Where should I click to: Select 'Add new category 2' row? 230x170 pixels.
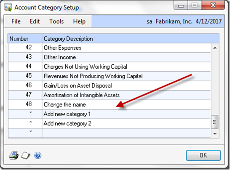tap(109, 124)
